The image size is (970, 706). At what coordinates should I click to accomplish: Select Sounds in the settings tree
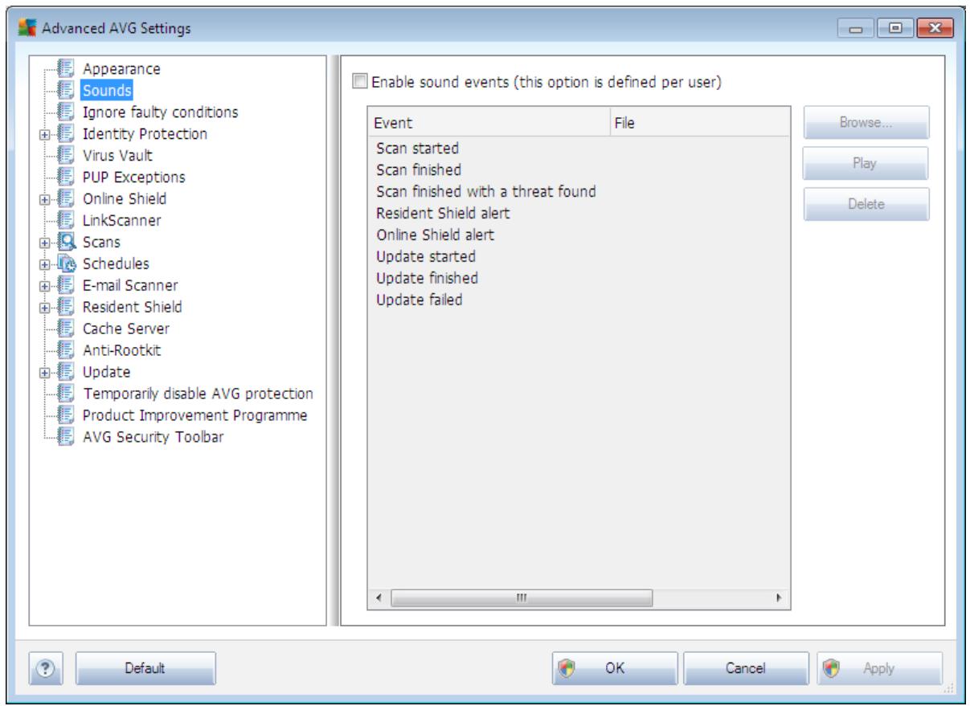107,90
